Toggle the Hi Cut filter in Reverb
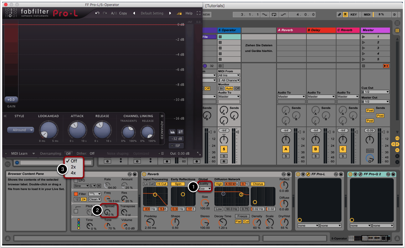 [162, 184]
